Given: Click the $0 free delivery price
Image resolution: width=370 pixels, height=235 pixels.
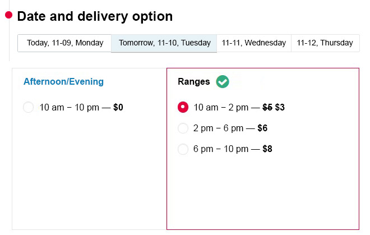Looking at the screenshot, I should point(118,108).
